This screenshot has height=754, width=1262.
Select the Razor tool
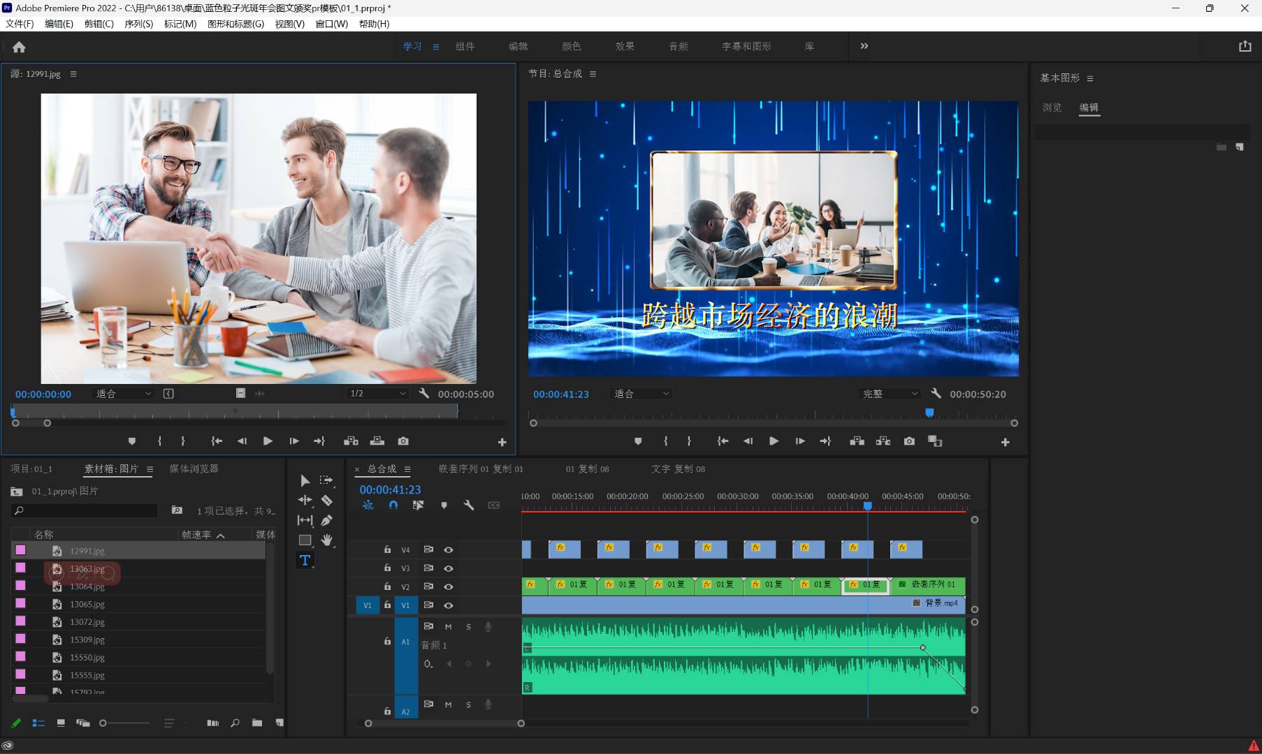click(326, 500)
